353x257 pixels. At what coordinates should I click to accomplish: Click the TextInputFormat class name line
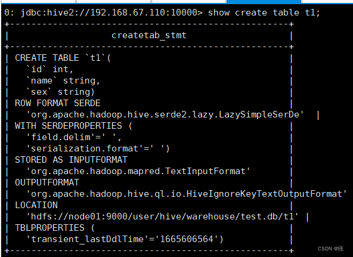pyautogui.click(x=138, y=171)
